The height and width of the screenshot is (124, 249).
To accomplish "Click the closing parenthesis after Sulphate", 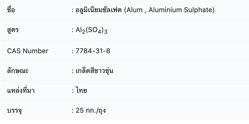I will (213, 10).
